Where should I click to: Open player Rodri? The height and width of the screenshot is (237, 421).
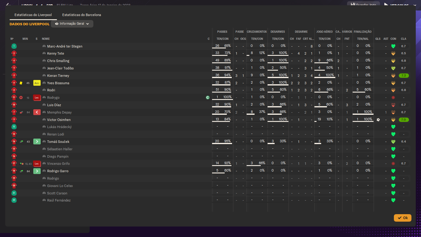click(x=51, y=90)
